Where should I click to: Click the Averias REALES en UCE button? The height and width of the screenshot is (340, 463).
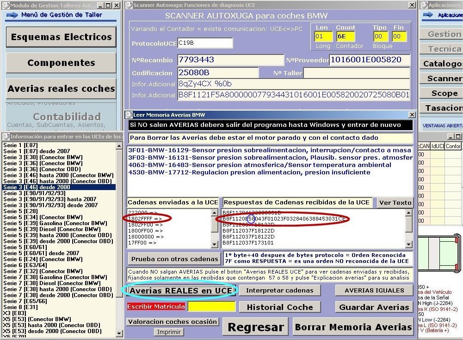coord(181,291)
